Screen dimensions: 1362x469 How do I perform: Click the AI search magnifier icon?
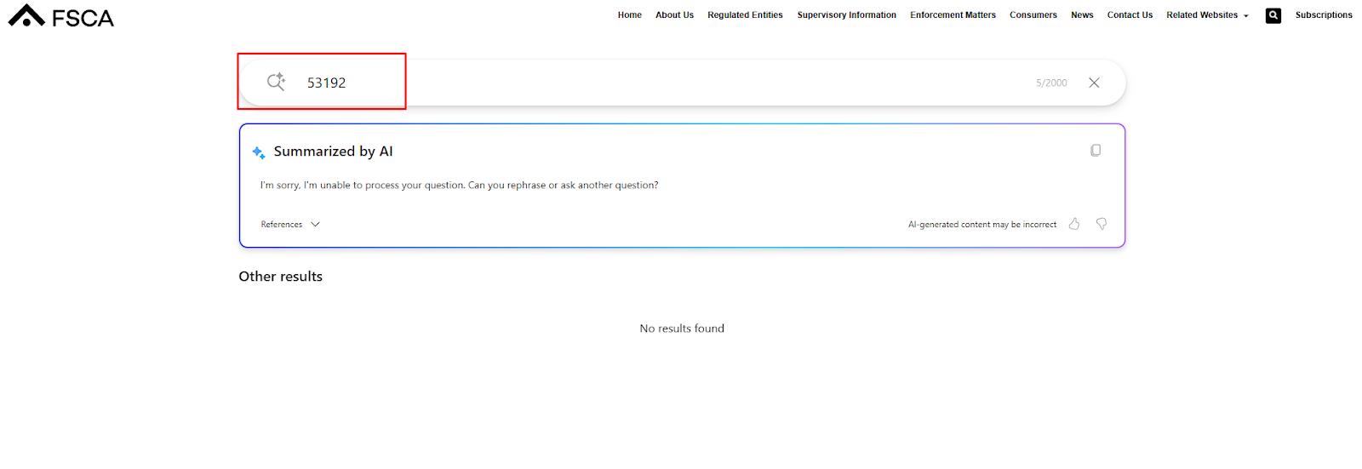point(276,82)
